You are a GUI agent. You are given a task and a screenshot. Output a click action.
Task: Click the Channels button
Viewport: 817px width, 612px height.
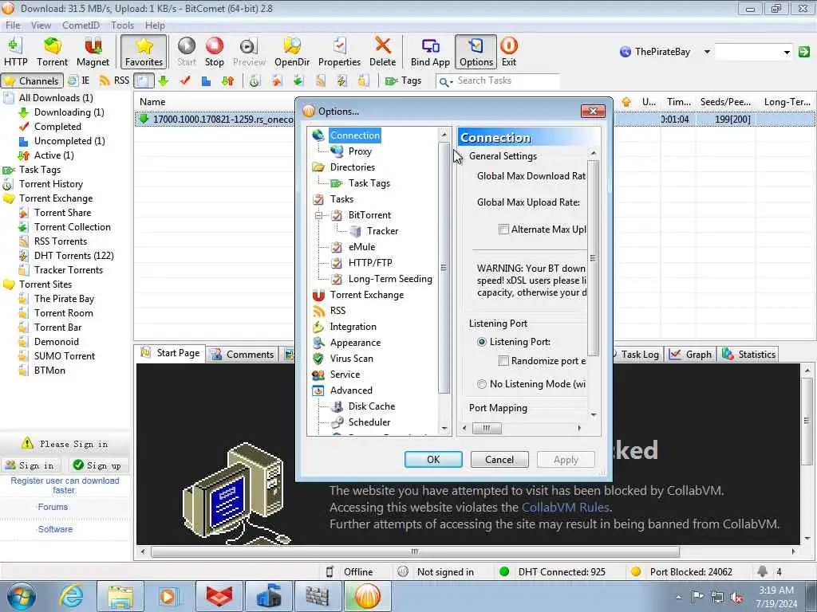click(x=32, y=80)
